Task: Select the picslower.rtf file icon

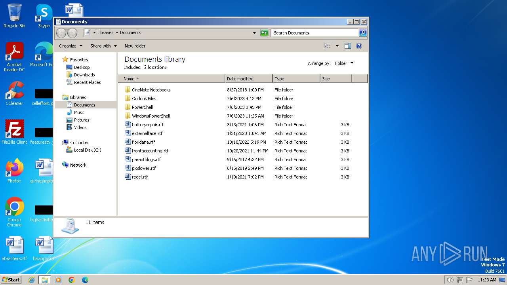Action: [x=128, y=168]
